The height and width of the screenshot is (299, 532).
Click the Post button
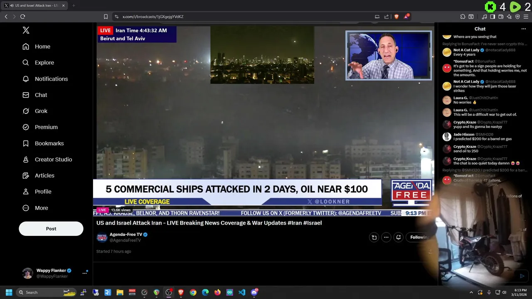coord(51,229)
